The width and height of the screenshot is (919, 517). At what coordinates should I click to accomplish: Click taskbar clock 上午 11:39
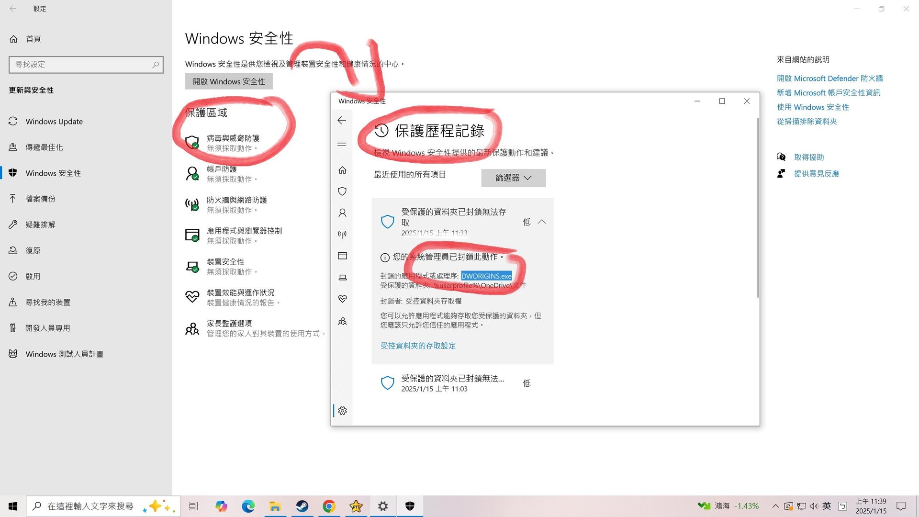coord(871,506)
